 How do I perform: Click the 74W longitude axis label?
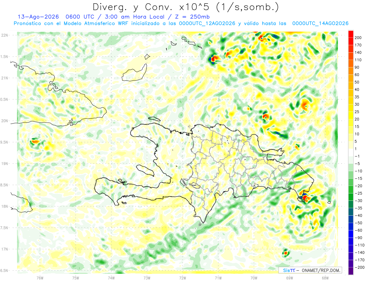click(x=111, y=277)
